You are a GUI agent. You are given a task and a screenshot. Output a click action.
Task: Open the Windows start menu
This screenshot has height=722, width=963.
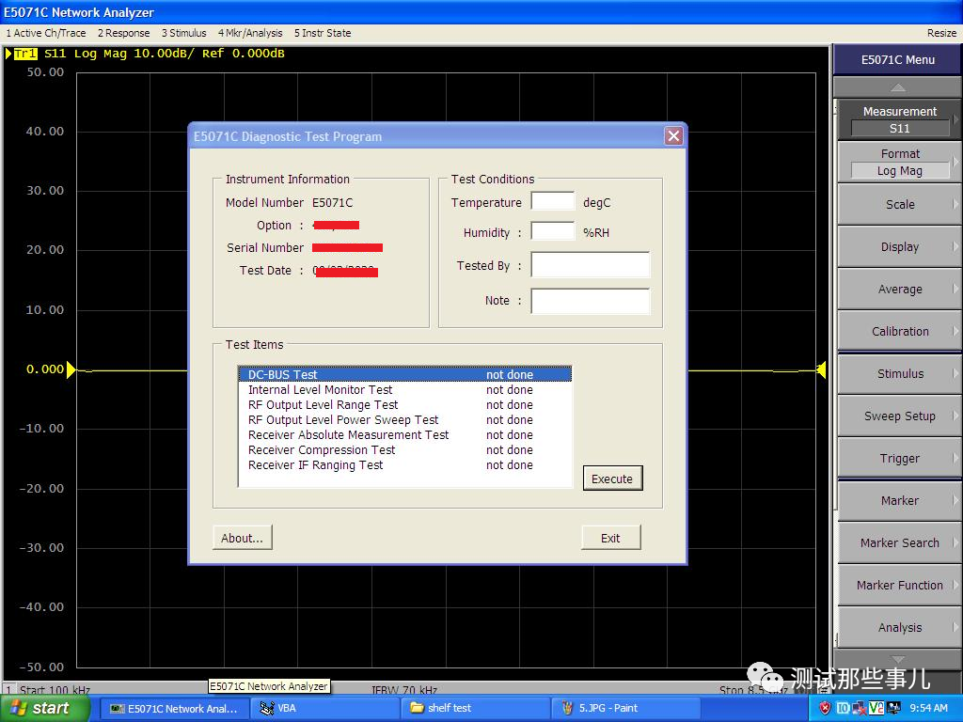coord(44,708)
